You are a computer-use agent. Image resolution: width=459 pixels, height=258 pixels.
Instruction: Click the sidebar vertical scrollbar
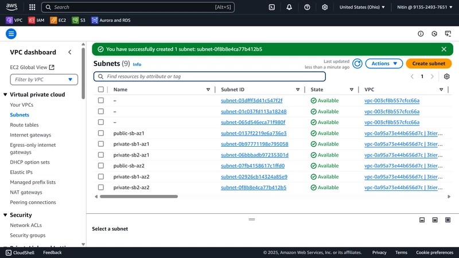tap(83, 73)
